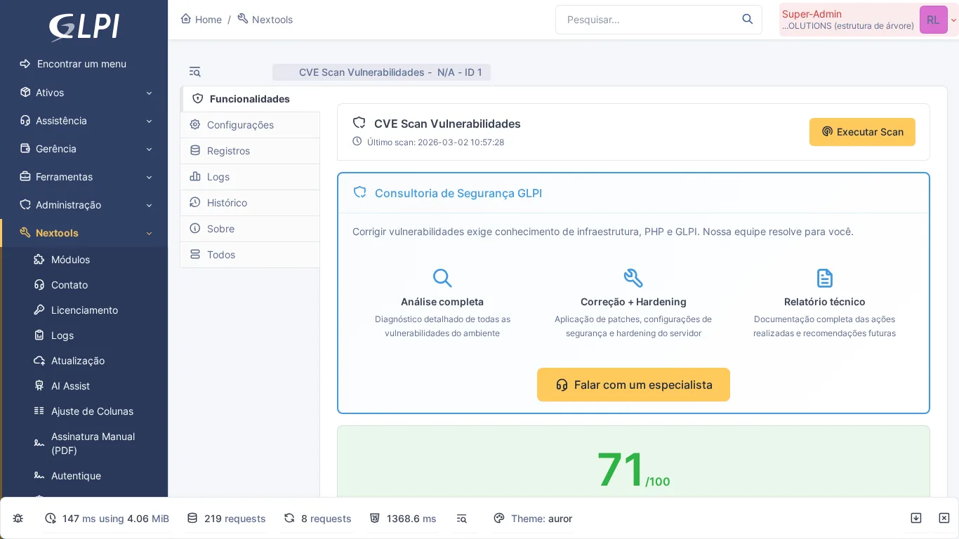The image size is (959, 539).
Task: Switch to the Configurações tab
Action: tap(240, 125)
